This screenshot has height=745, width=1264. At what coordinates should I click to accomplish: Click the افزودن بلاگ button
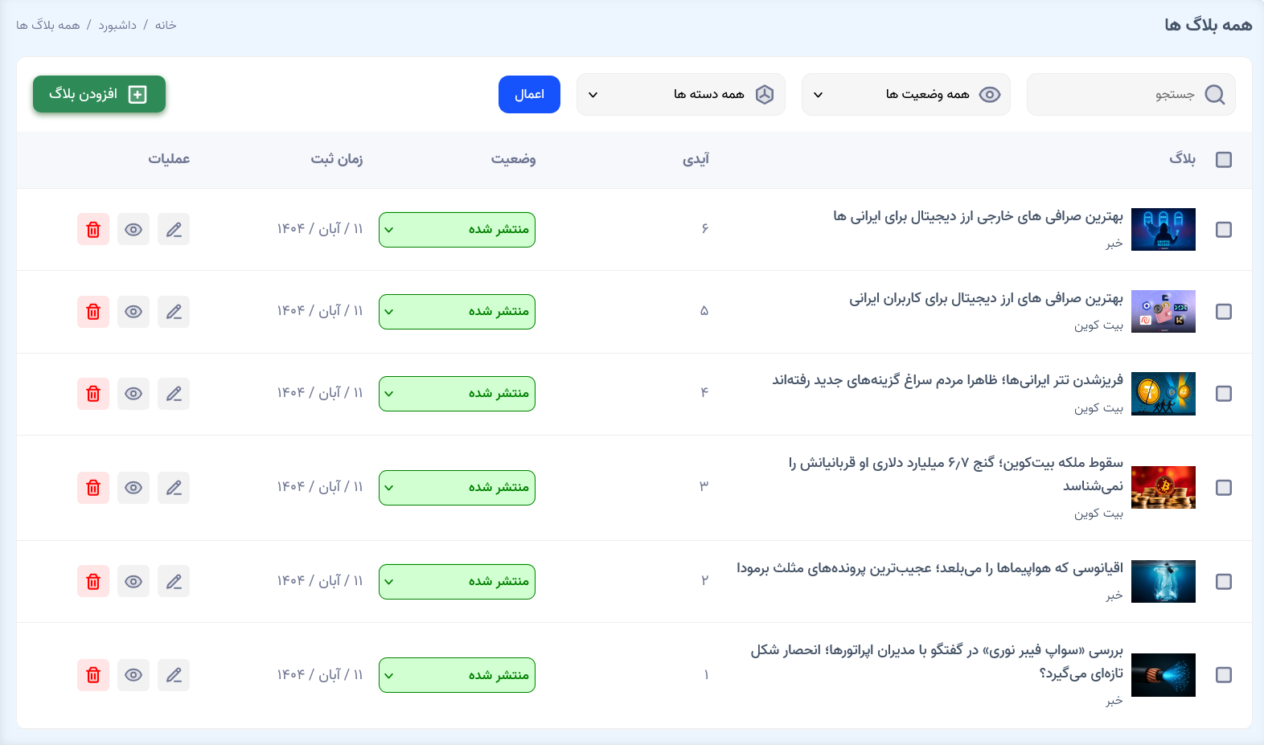tap(99, 94)
